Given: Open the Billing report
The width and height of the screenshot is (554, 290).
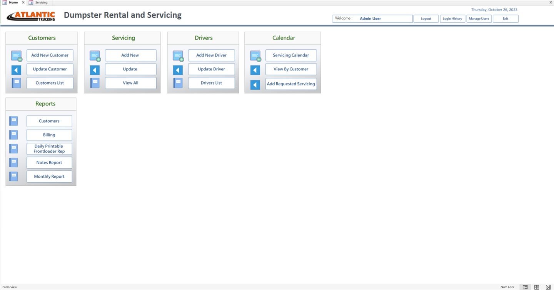Looking at the screenshot, I should point(49,135).
